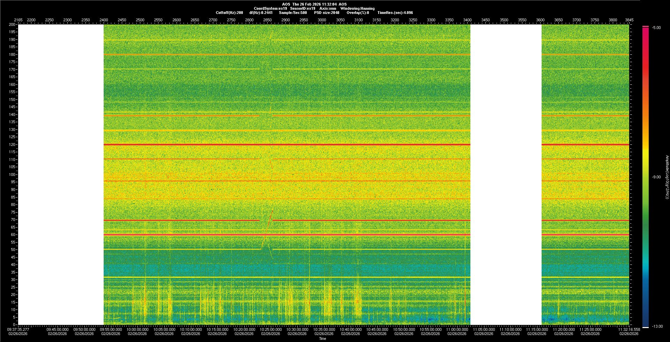Screen dimensions: 670x342
Task: Click the 60 Hz frequency axis label
Action: point(13,235)
